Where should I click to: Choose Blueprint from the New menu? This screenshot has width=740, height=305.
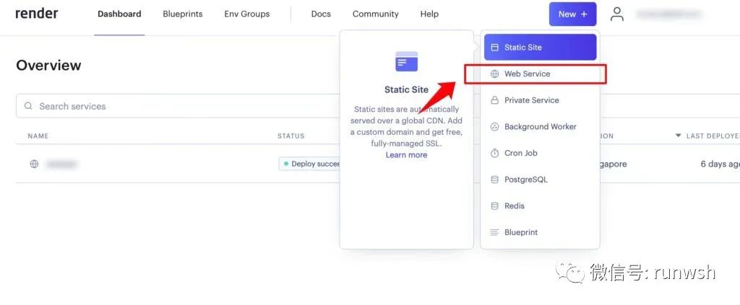[540, 232]
